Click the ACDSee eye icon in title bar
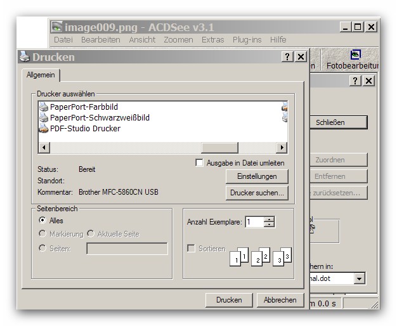The image size is (397, 326). tap(56, 27)
